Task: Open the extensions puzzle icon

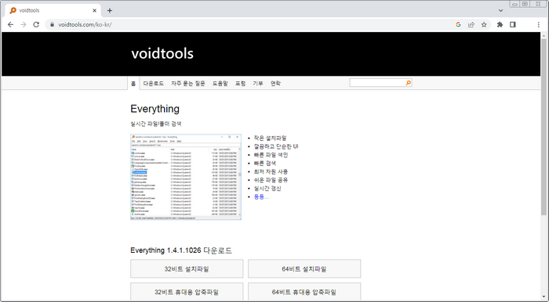Action: coord(500,24)
